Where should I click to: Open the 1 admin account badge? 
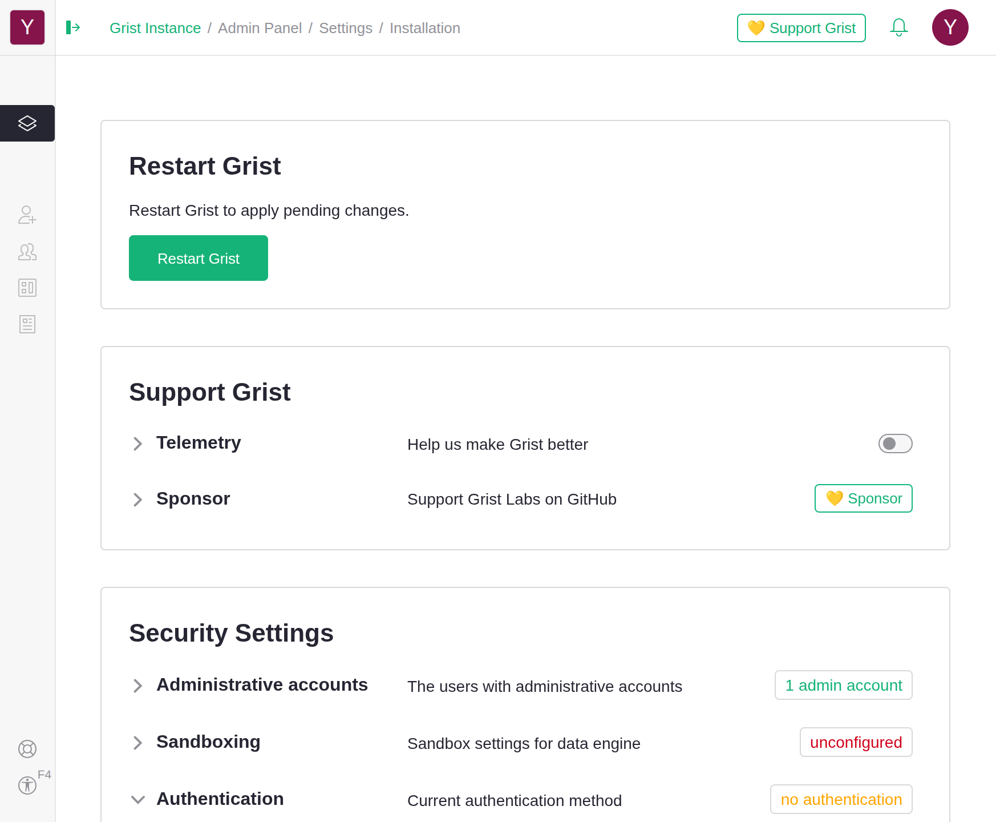[x=843, y=685]
